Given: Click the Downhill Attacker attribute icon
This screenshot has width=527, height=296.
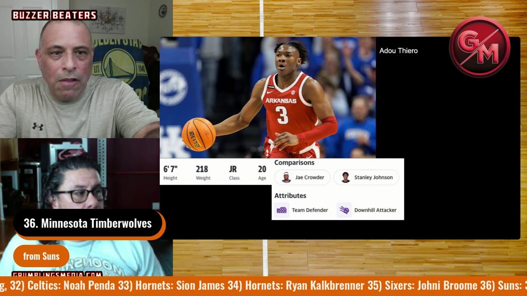Looking at the screenshot, I should click(344, 210).
